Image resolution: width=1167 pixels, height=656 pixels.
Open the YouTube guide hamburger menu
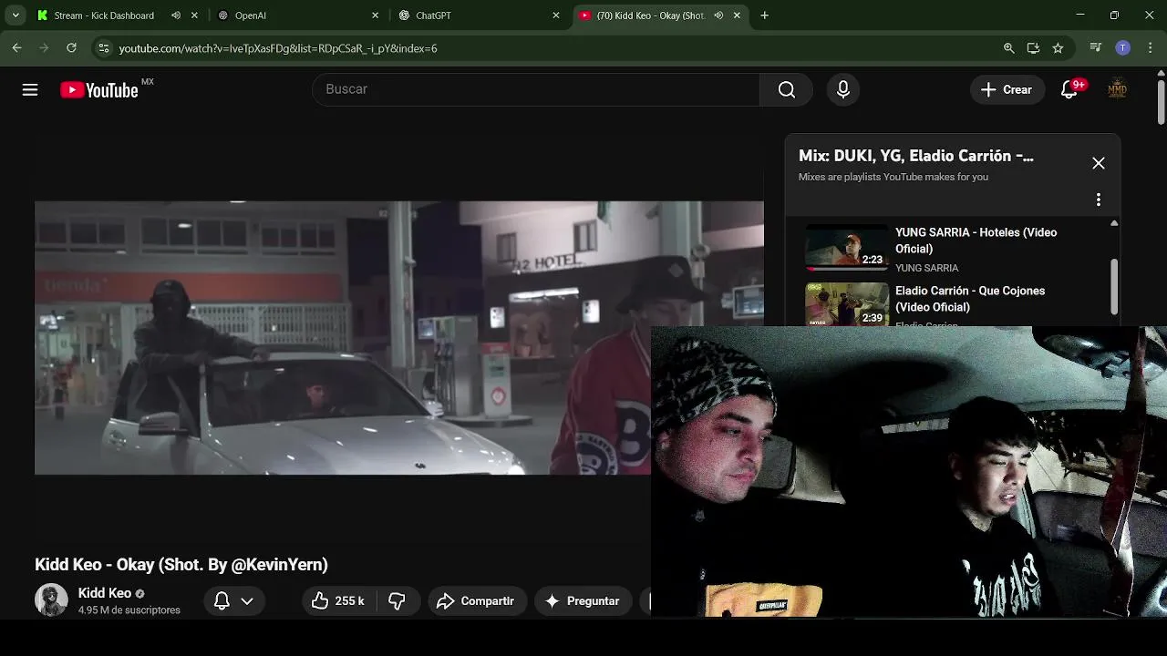(x=30, y=89)
